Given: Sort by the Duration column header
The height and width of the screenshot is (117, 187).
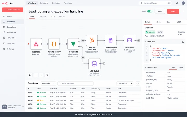Looking at the screenshot, I should pos(73,89).
